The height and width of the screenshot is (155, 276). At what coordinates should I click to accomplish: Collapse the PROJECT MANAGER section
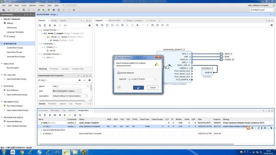pos(2,19)
